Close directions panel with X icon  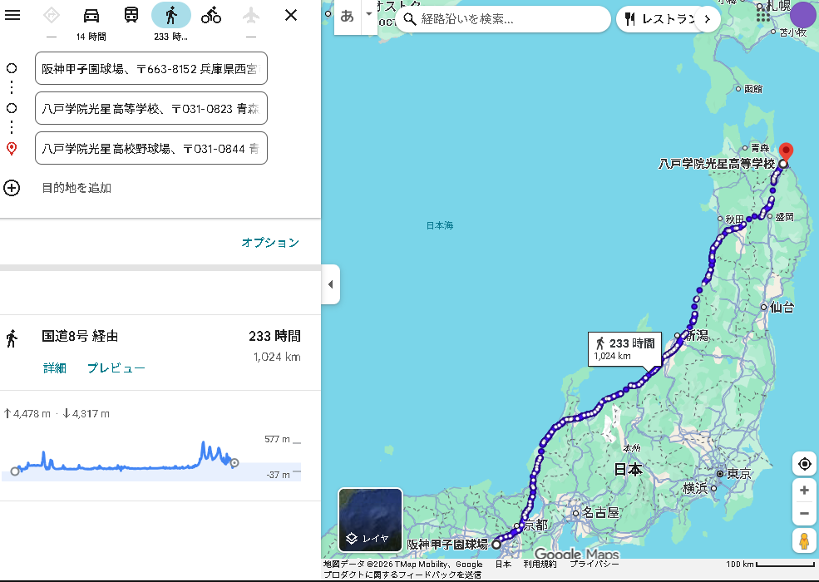[291, 15]
